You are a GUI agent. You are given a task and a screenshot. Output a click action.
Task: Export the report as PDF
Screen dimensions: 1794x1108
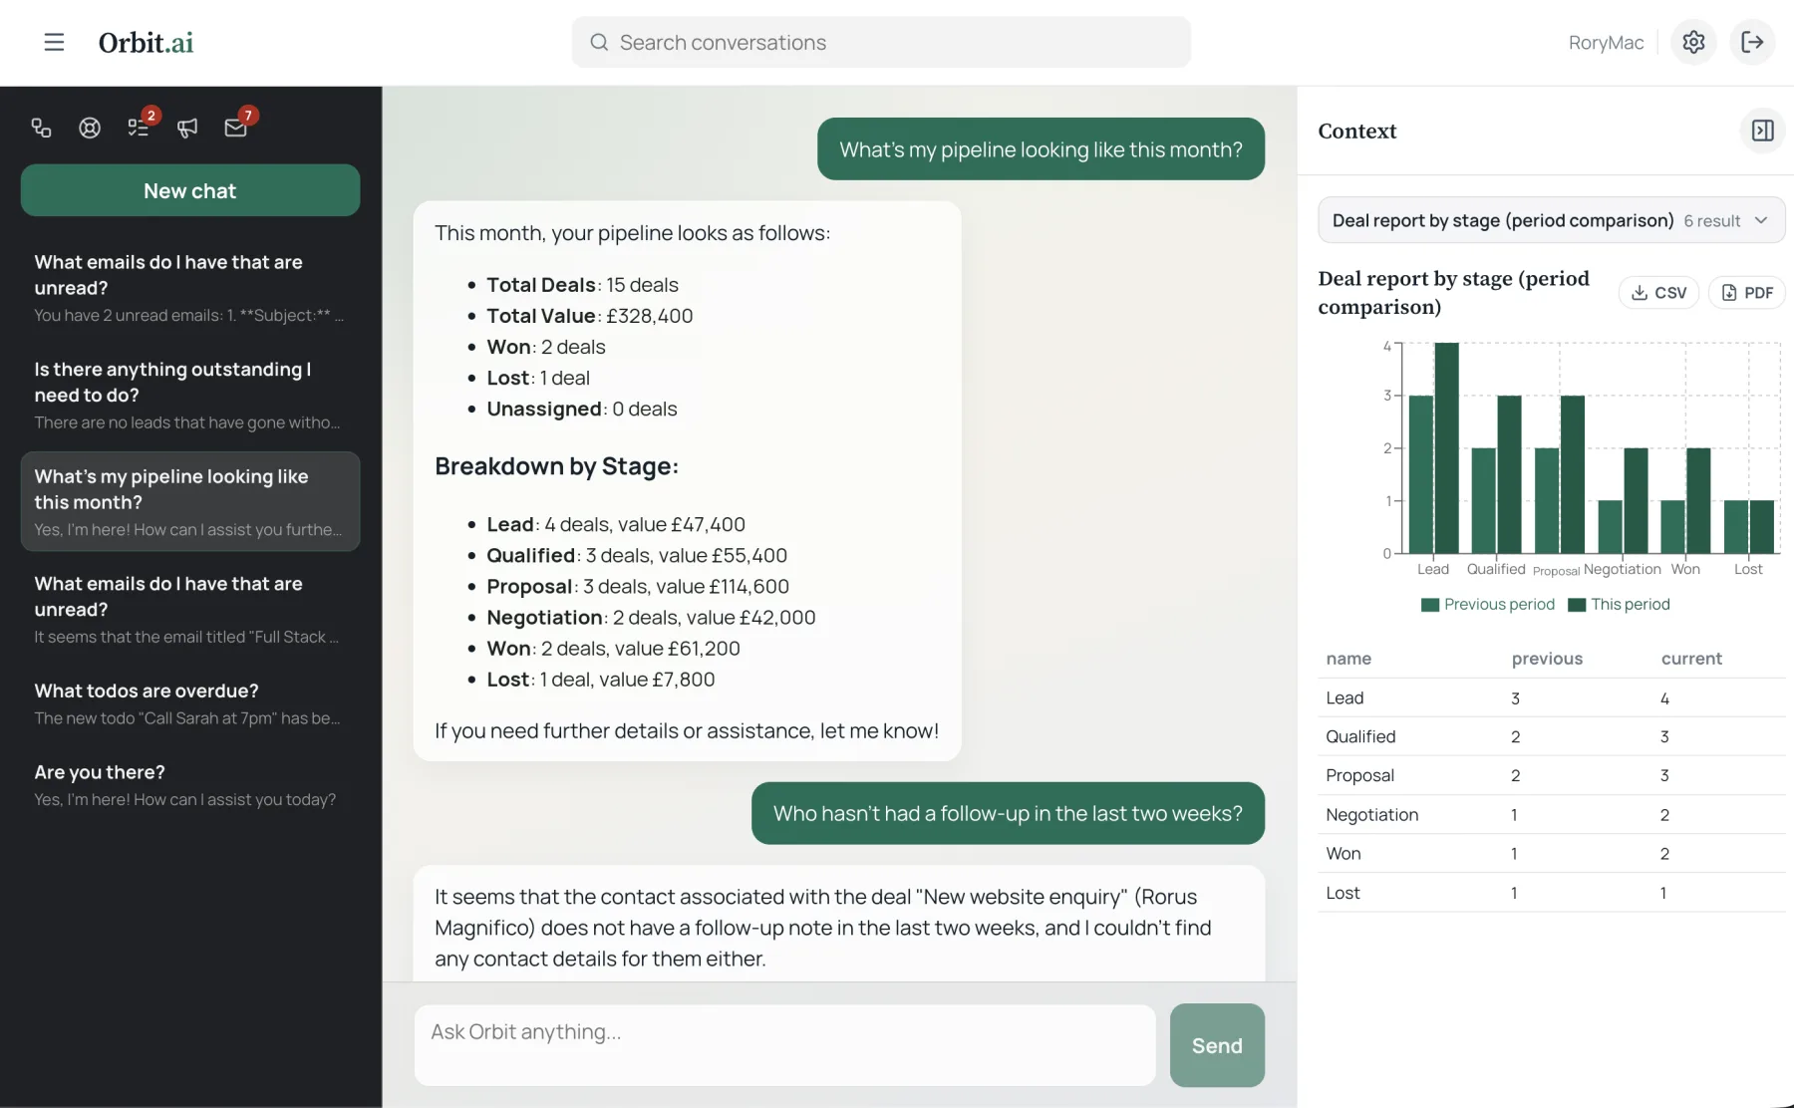point(1747,292)
